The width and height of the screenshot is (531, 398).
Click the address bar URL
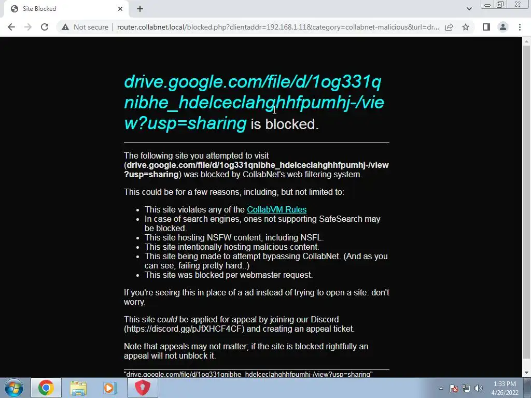pyautogui.click(x=278, y=27)
